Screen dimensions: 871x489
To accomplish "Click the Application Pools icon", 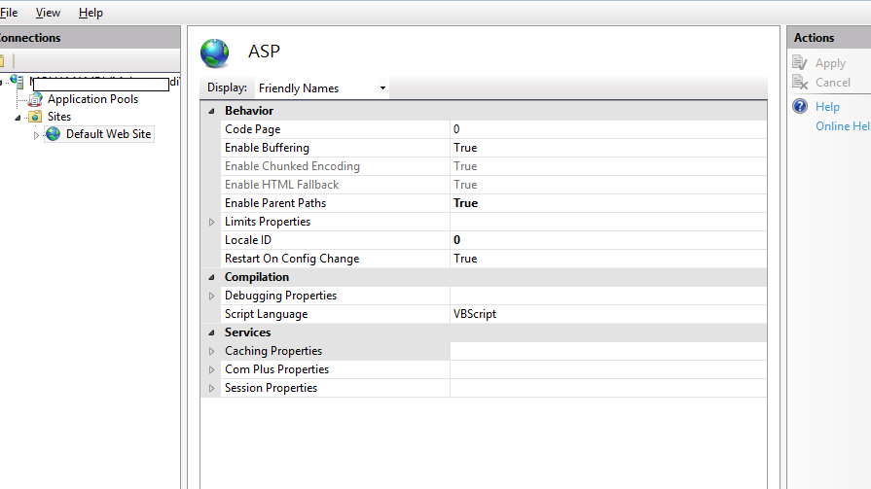I will 36,99.
